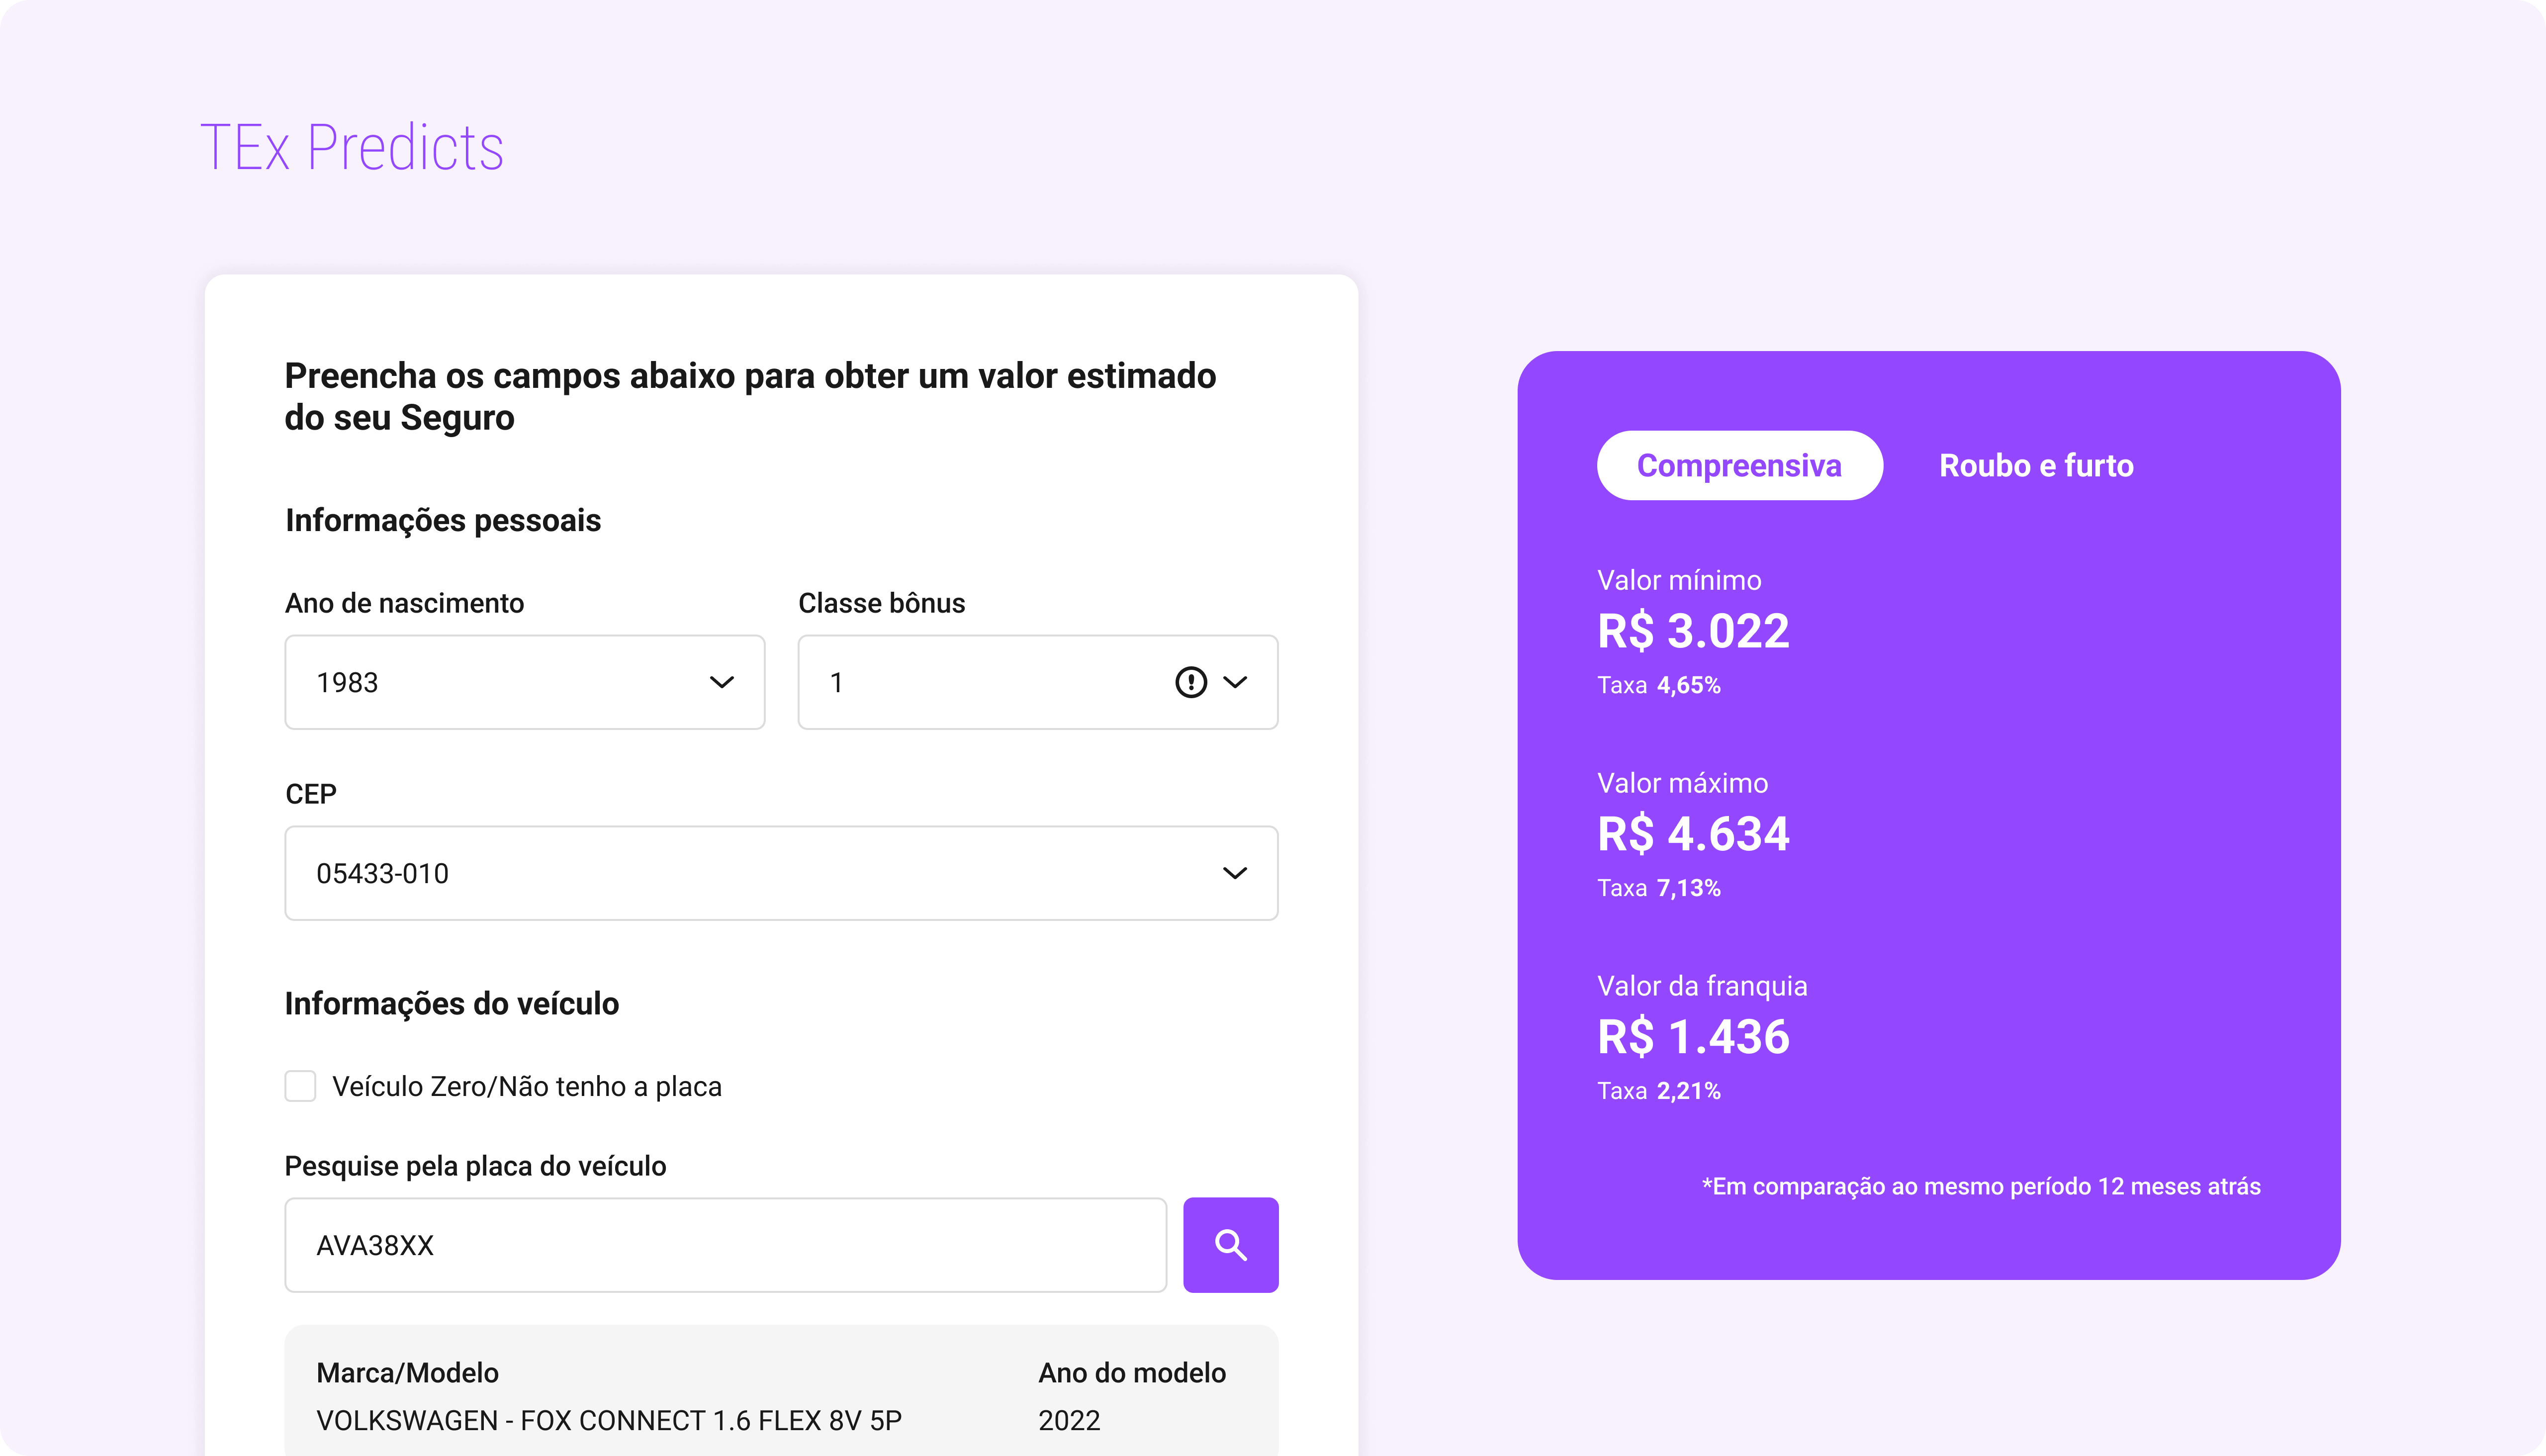
Task: Click the CEP field label
Action: pos(310,794)
